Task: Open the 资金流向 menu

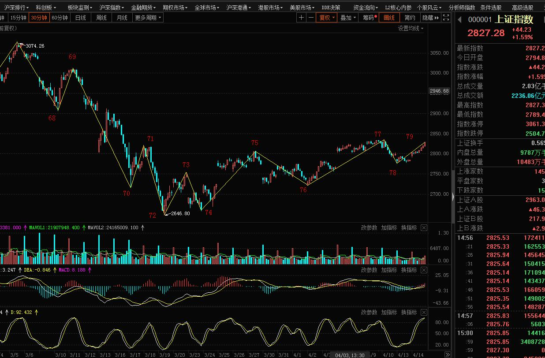Action: (x=366, y=7)
